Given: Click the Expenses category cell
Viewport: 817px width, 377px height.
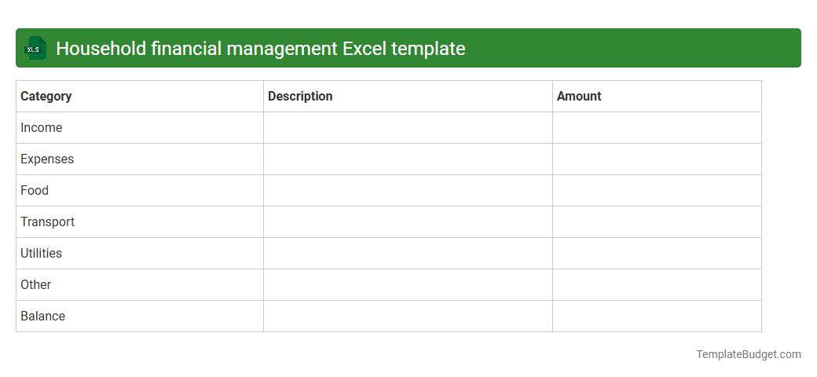Looking at the screenshot, I should pos(140,159).
